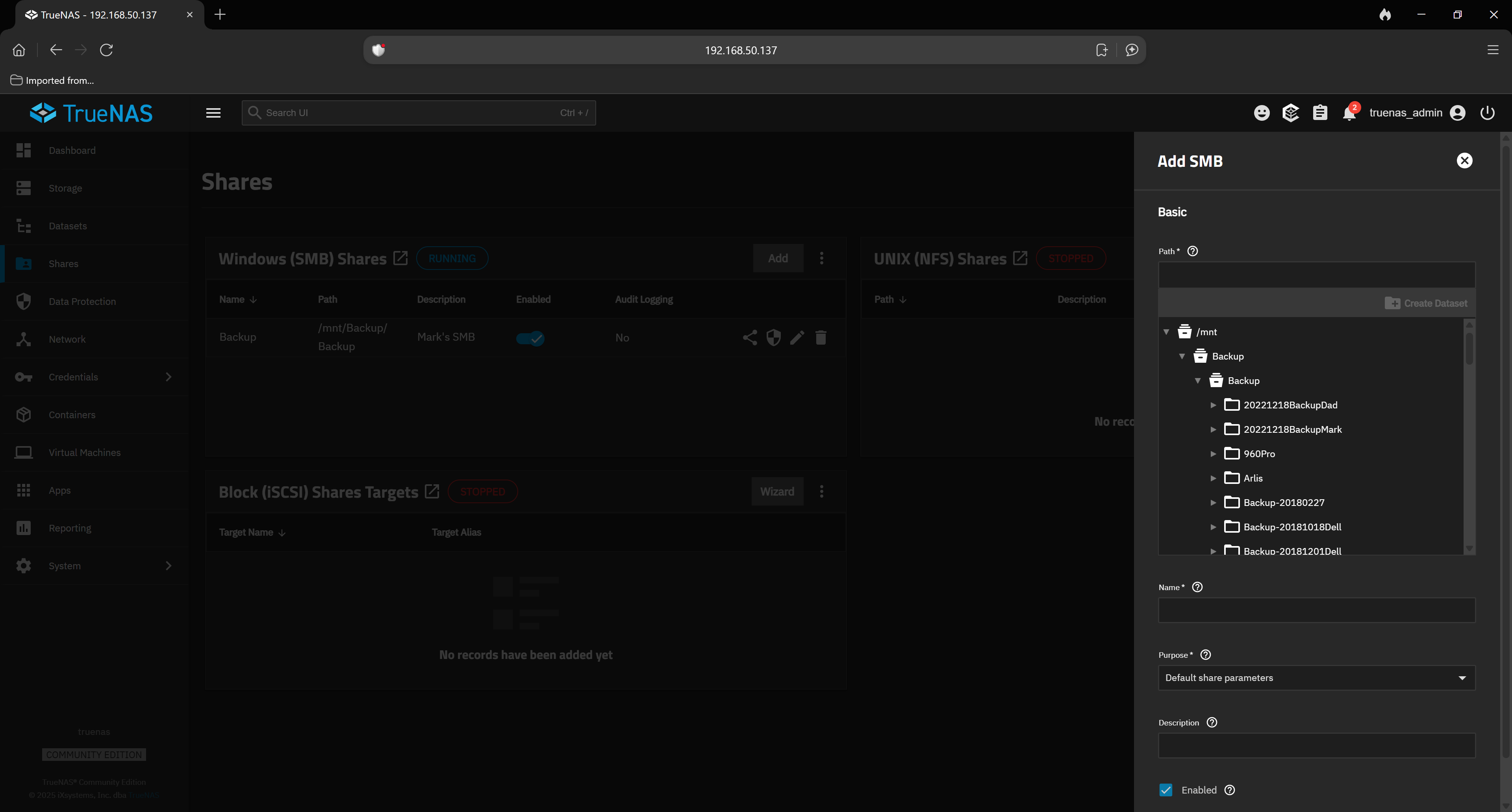Open the feedback smiley icon
Screen dimensions: 1512x812
[x=1261, y=113]
